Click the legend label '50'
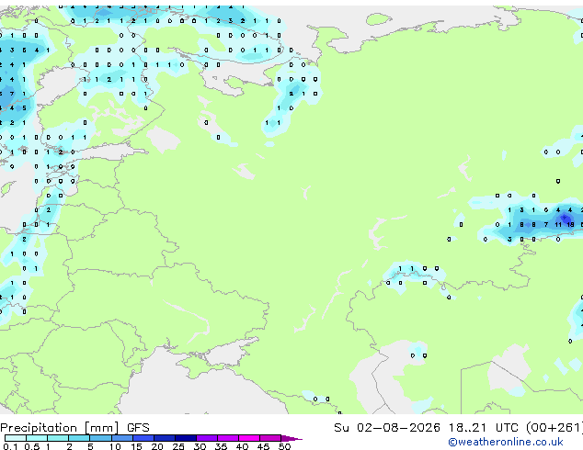The image size is (583, 450). tap(284, 446)
